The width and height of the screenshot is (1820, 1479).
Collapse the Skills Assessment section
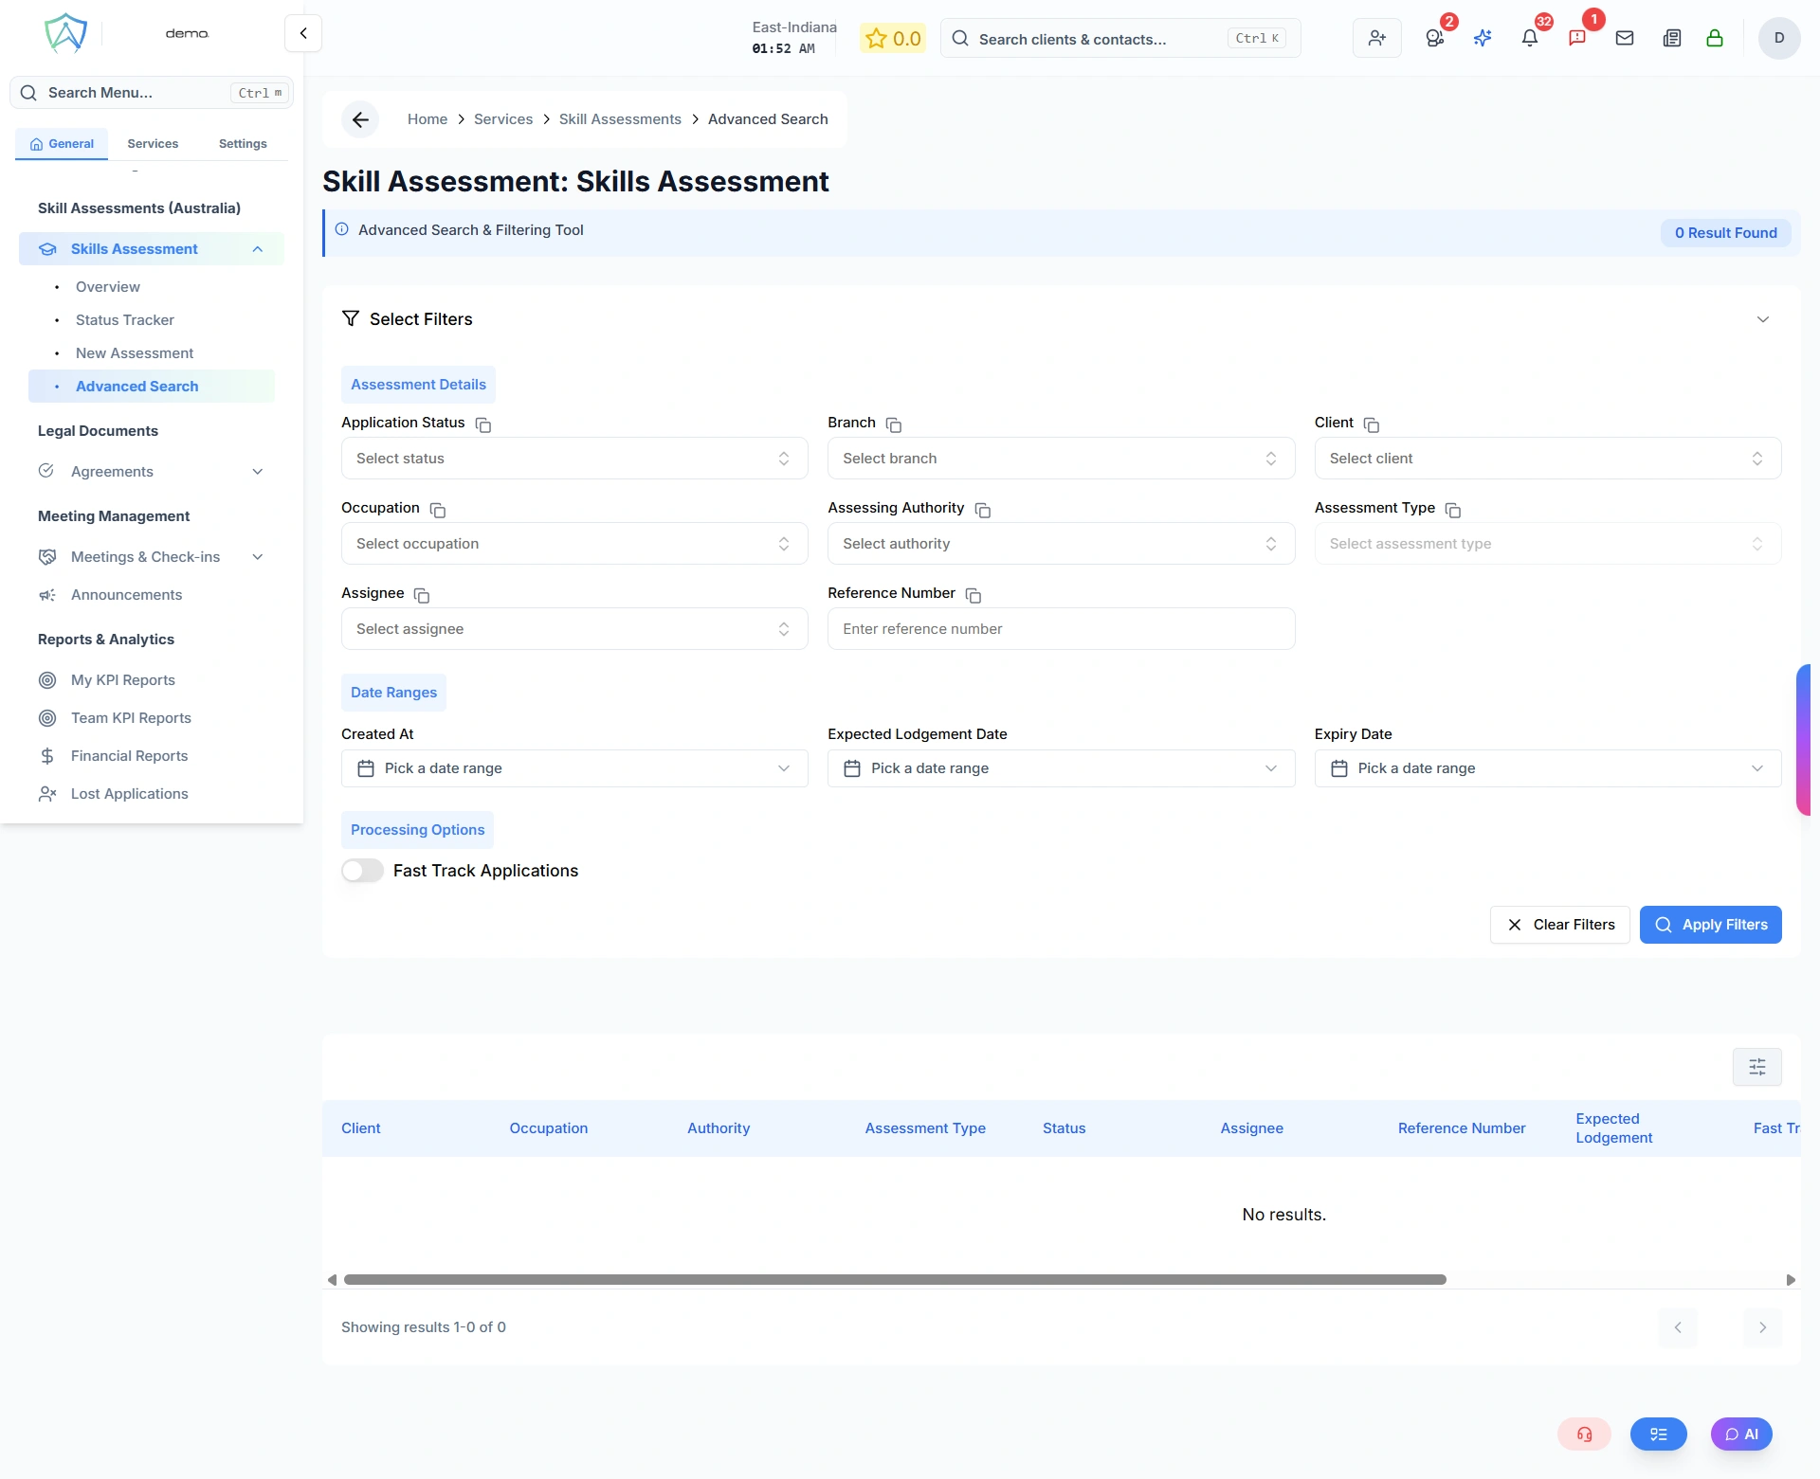(x=258, y=248)
